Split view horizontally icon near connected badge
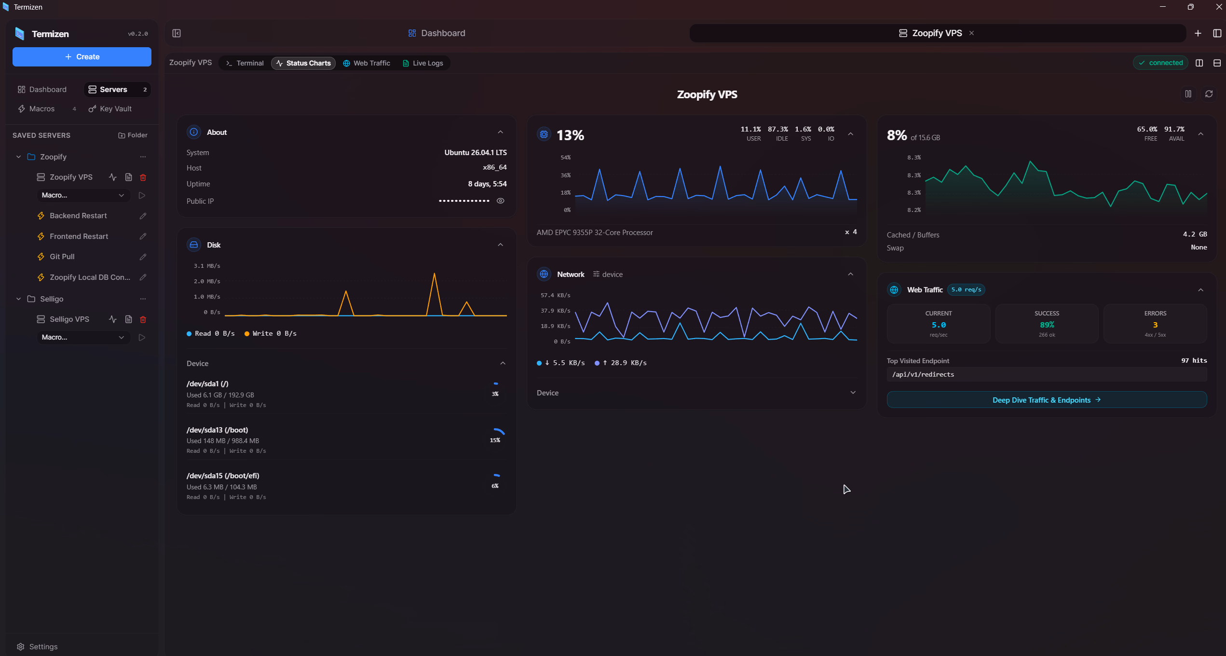 pos(1217,63)
